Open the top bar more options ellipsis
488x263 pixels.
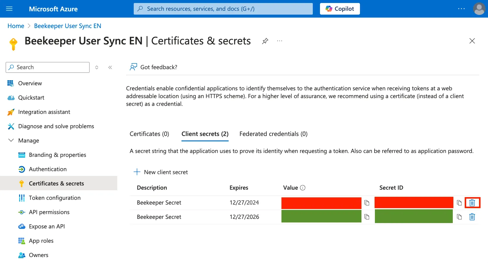pos(461,9)
